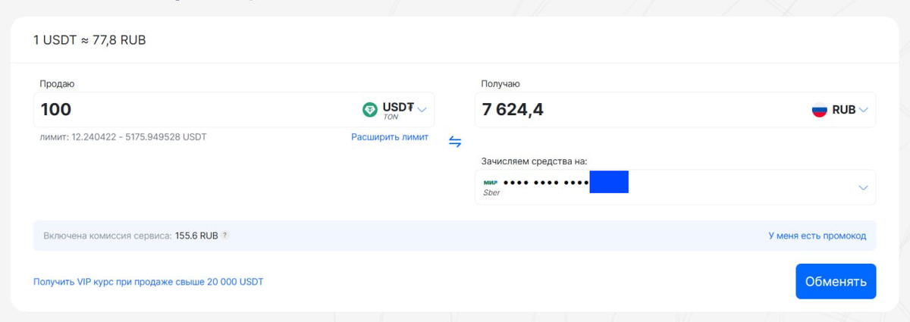Click the USDT limit range text
Image resolution: width=910 pixels, height=322 pixels.
(x=124, y=137)
